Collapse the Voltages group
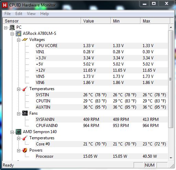The image size is (176, 170). point(18,40)
